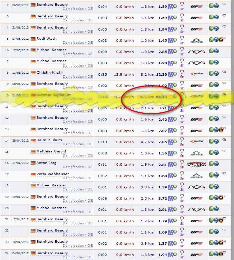The width and height of the screenshot is (234, 260).
Task: Click date 07/06/2012
Action: [20, 39]
